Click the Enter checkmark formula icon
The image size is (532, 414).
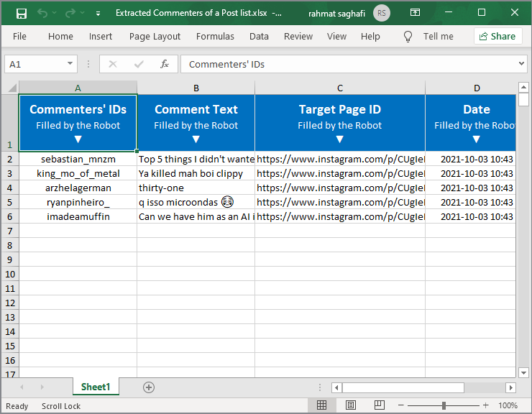(139, 64)
